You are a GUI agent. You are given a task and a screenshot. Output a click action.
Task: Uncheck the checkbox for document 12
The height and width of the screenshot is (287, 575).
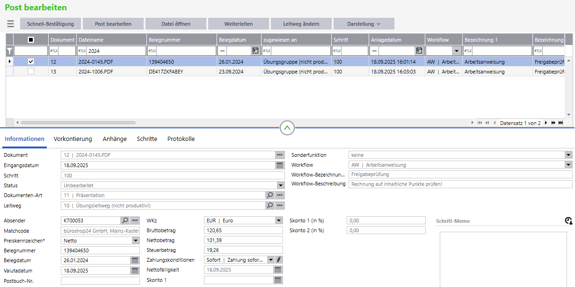(31, 61)
